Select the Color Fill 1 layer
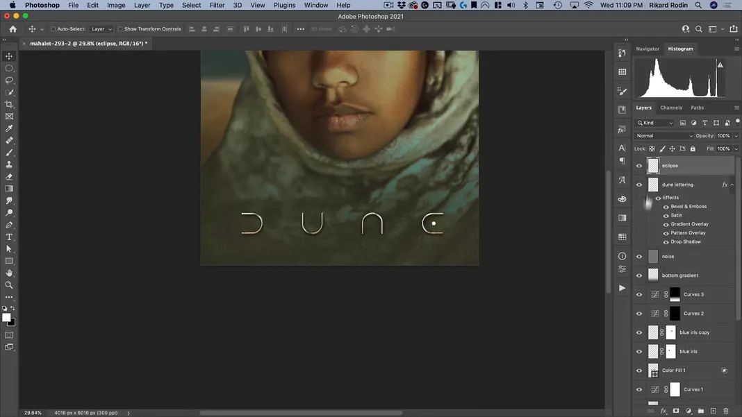742x417 pixels. click(x=674, y=371)
